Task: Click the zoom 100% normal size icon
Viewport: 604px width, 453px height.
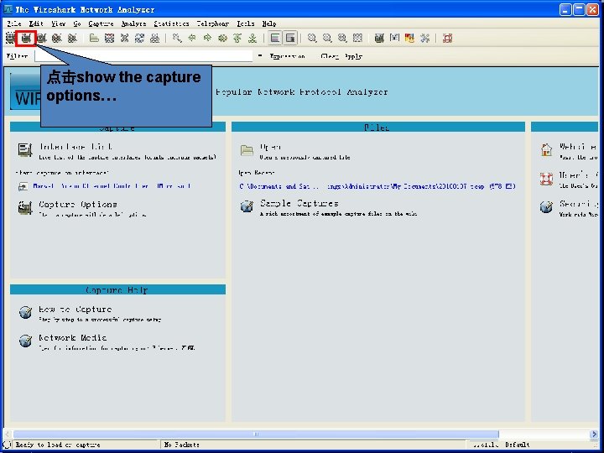Action: (342, 38)
